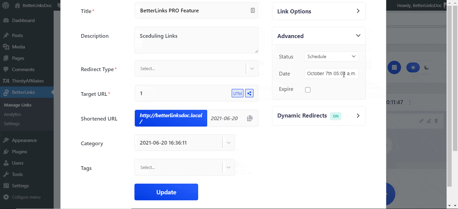The width and height of the screenshot is (458, 209).
Task: Select Manage Links in the sidebar
Action: point(17,104)
